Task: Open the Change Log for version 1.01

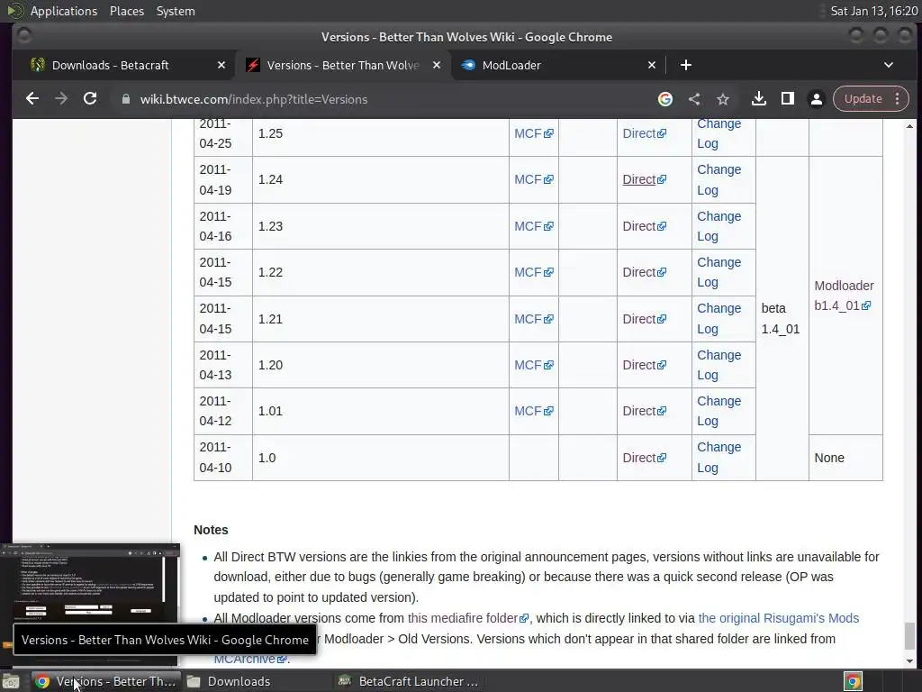Action: point(719,411)
